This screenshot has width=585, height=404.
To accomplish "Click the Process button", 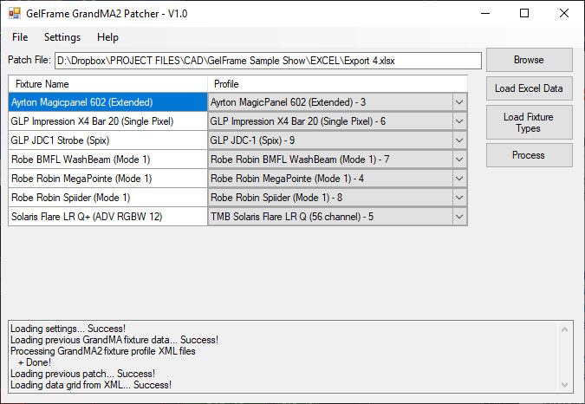I will [529, 155].
